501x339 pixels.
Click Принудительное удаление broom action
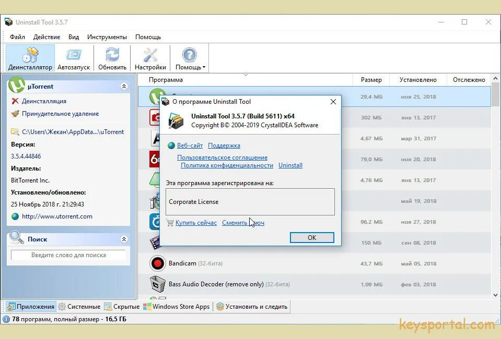coord(60,114)
